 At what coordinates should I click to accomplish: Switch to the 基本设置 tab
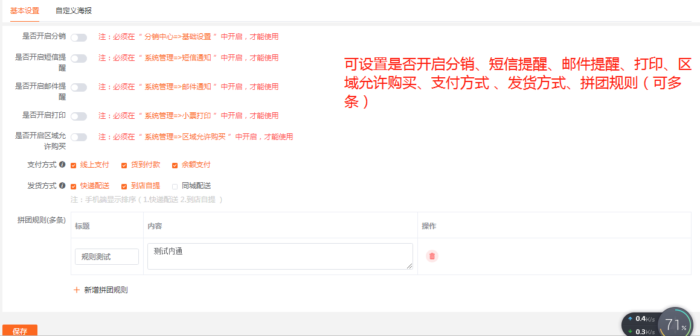[25, 11]
